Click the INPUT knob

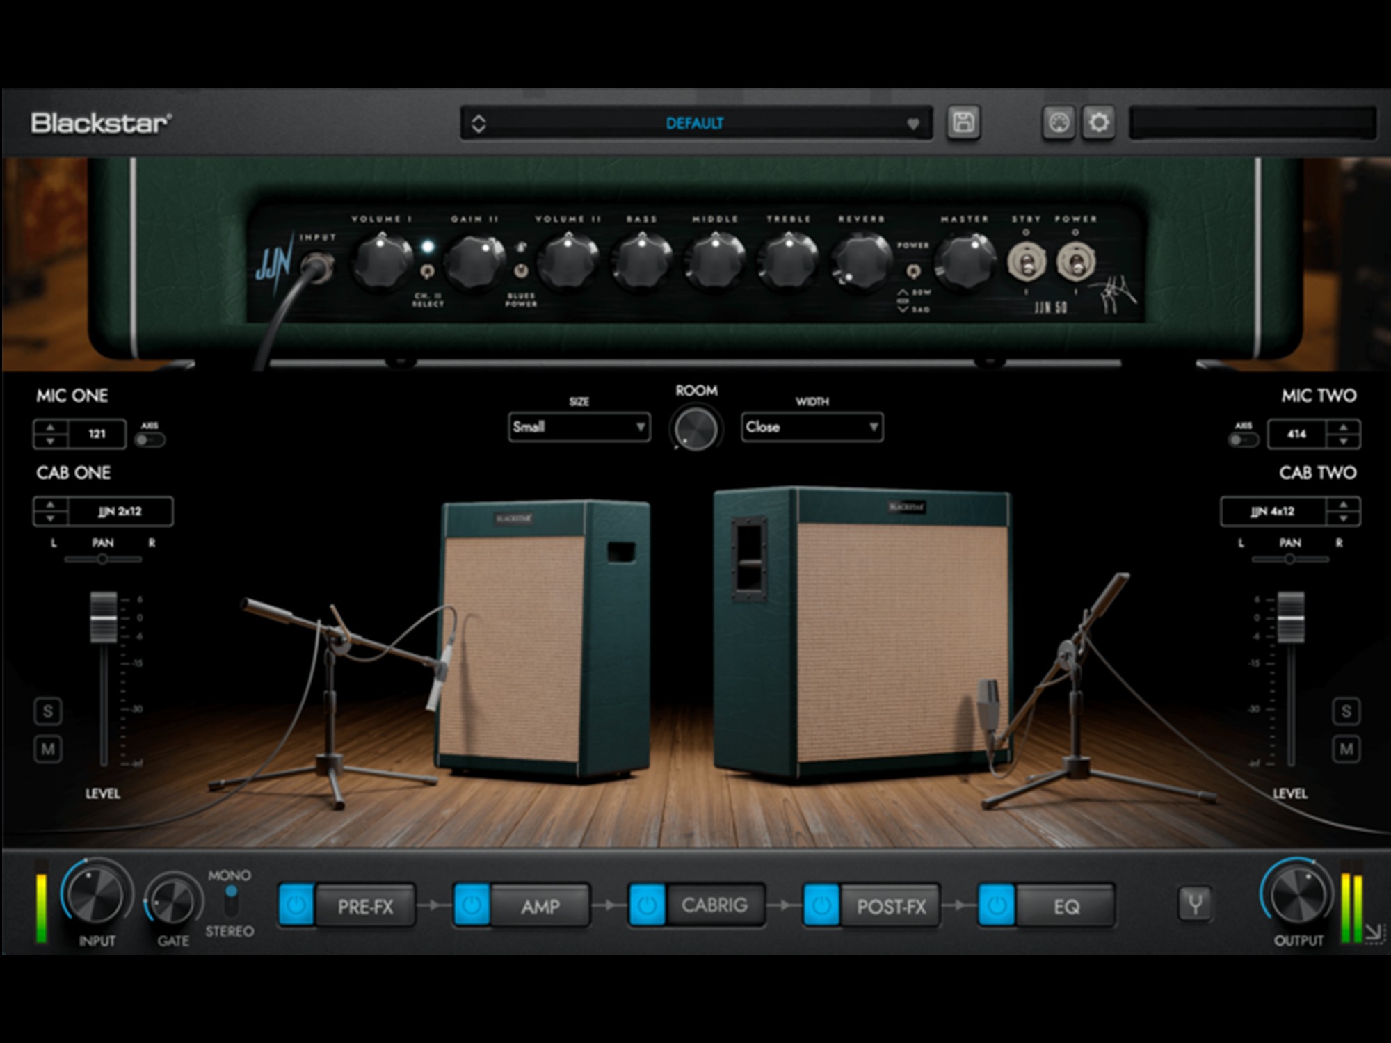tap(96, 896)
